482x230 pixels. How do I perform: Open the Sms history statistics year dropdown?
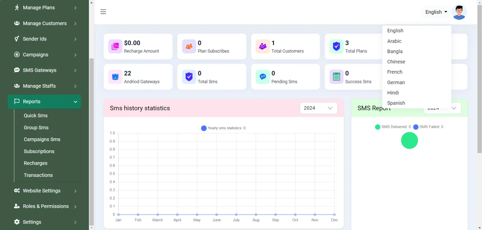(319, 108)
